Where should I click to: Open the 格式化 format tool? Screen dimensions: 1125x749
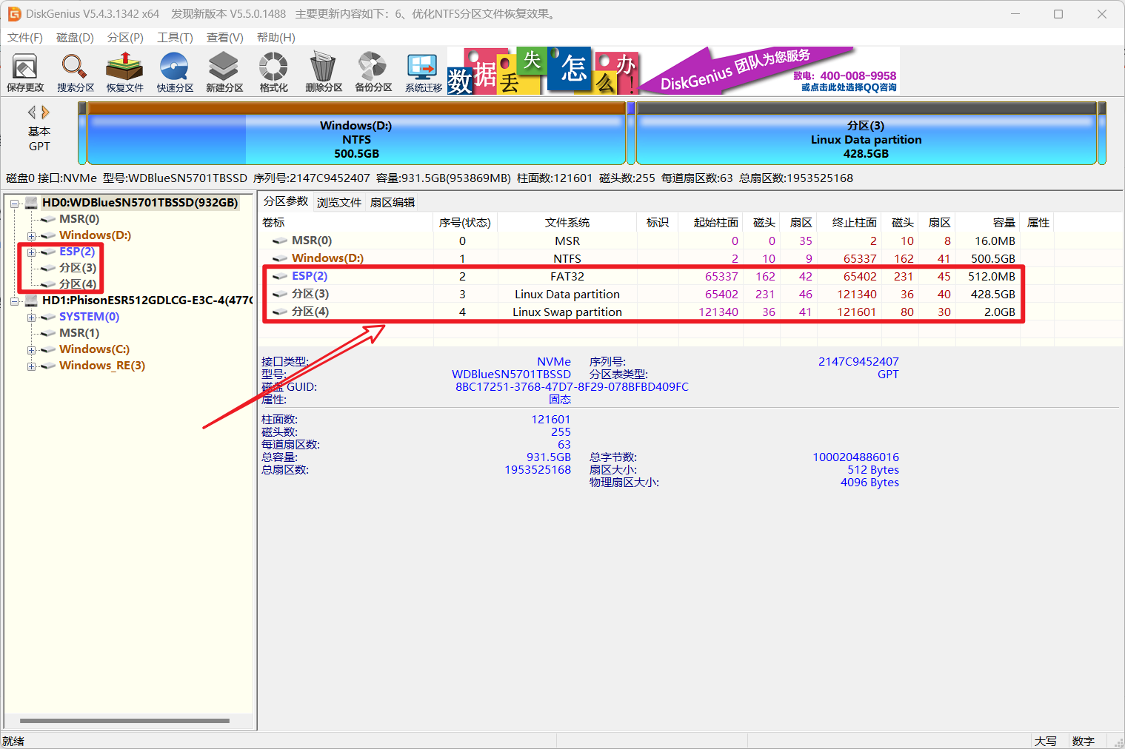[273, 72]
